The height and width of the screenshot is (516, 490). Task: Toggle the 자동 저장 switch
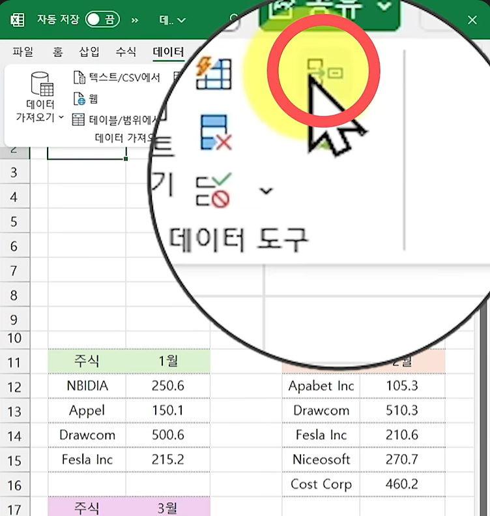click(102, 20)
